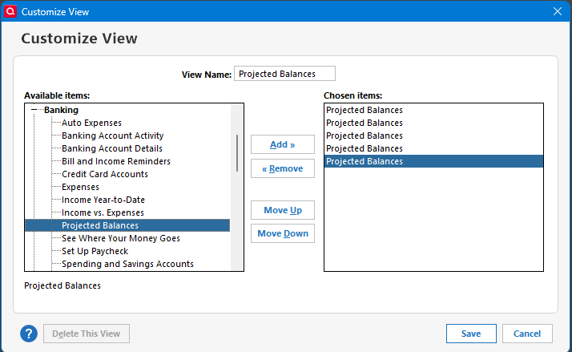572x352 pixels.
Task: Save the customized view
Action: point(471,334)
